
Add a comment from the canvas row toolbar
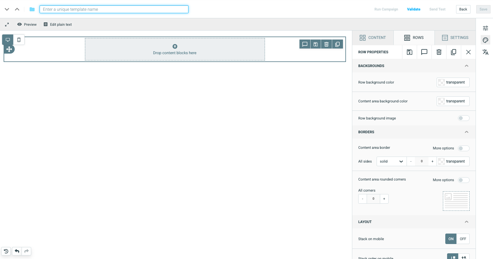pos(305,44)
